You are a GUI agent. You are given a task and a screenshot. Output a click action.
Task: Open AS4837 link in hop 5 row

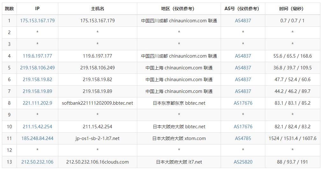click(243, 68)
